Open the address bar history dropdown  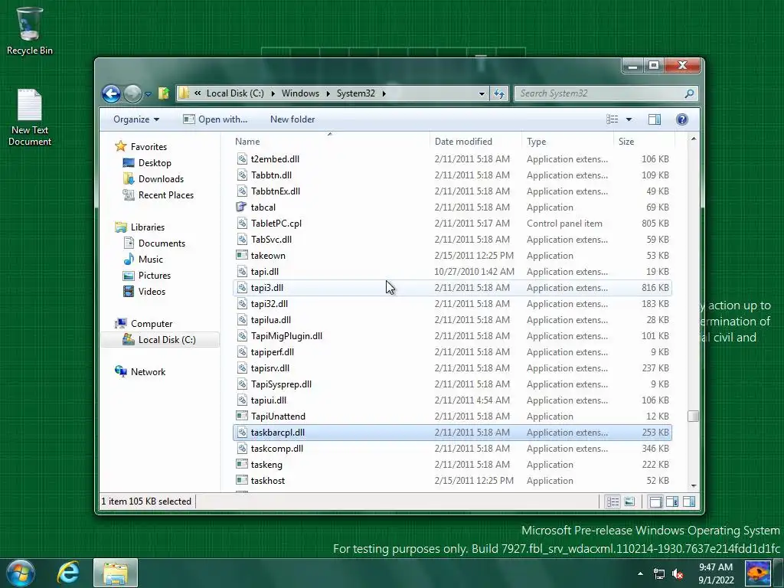tap(482, 93)
